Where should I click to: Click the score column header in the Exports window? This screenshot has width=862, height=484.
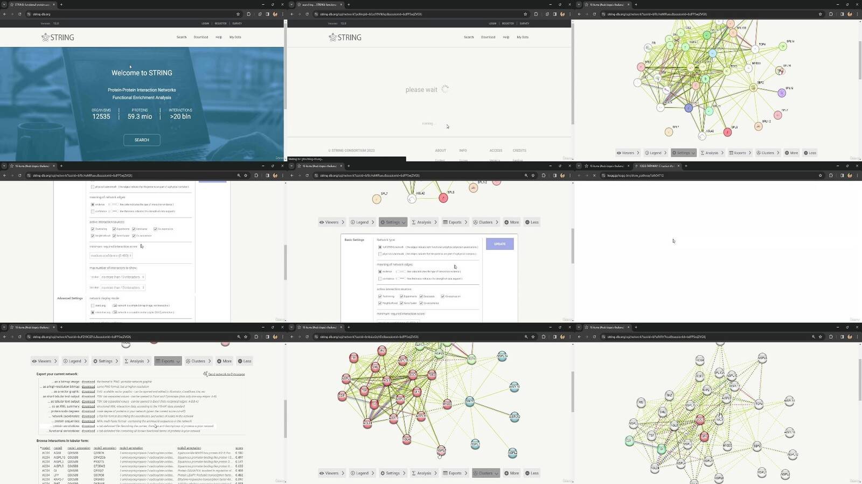coord(239,448)
